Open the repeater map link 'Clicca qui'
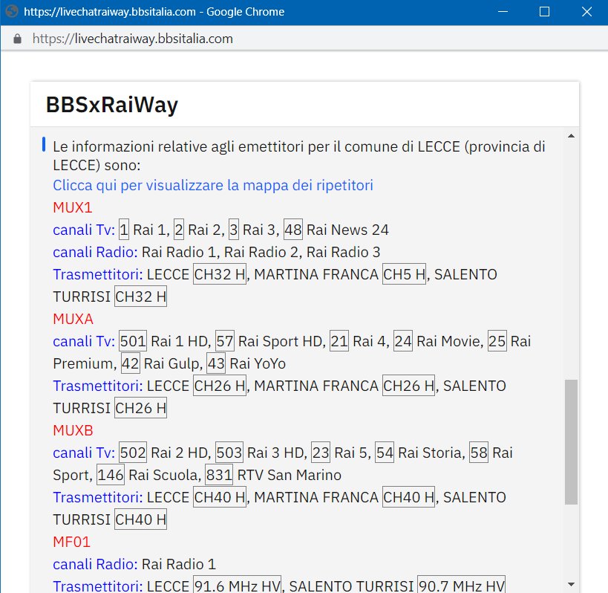This screenshot has width=608, height=593. 213,185
